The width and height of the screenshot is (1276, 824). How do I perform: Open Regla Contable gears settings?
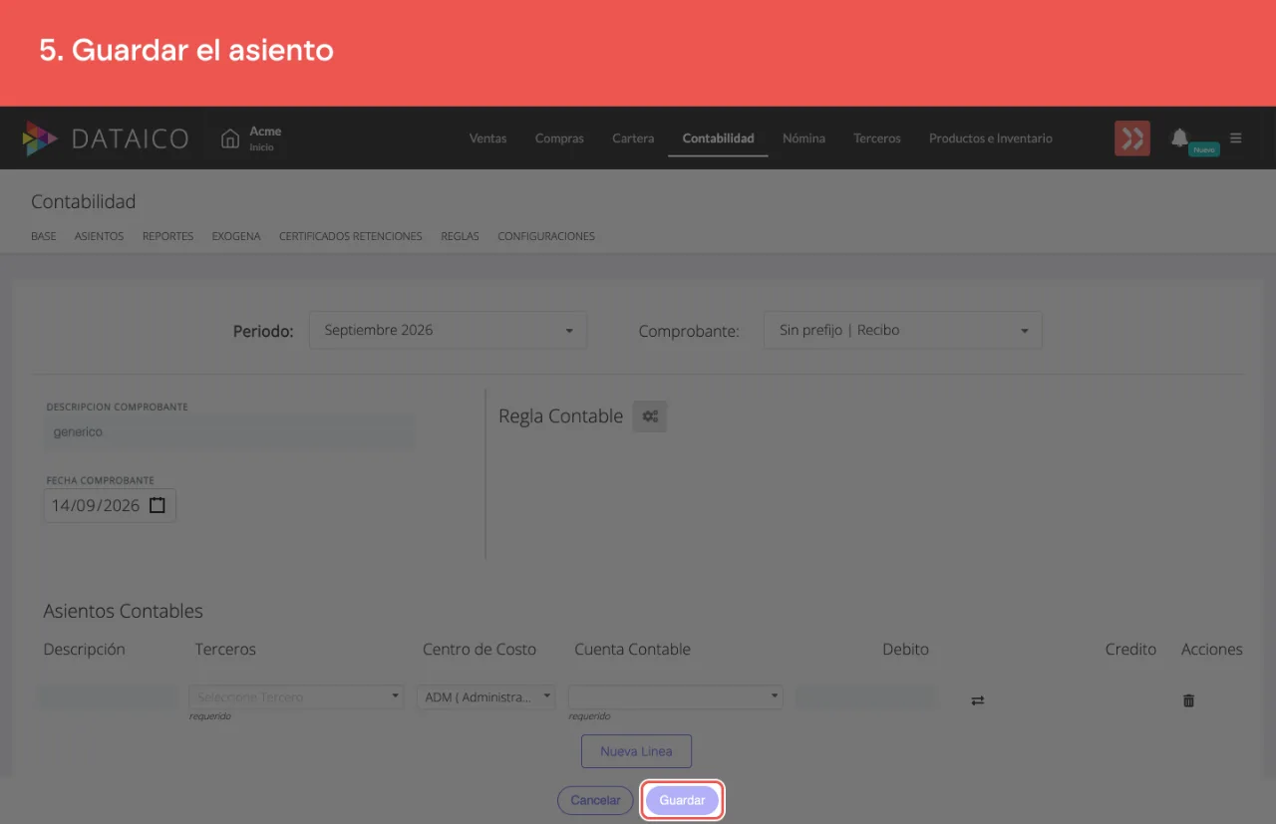650,416
